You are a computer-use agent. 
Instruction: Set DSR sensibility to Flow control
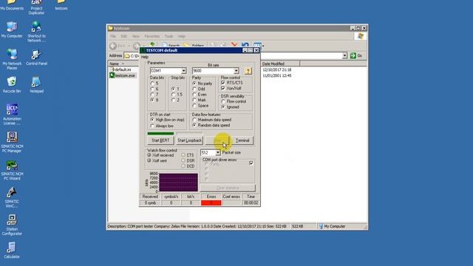223,102
